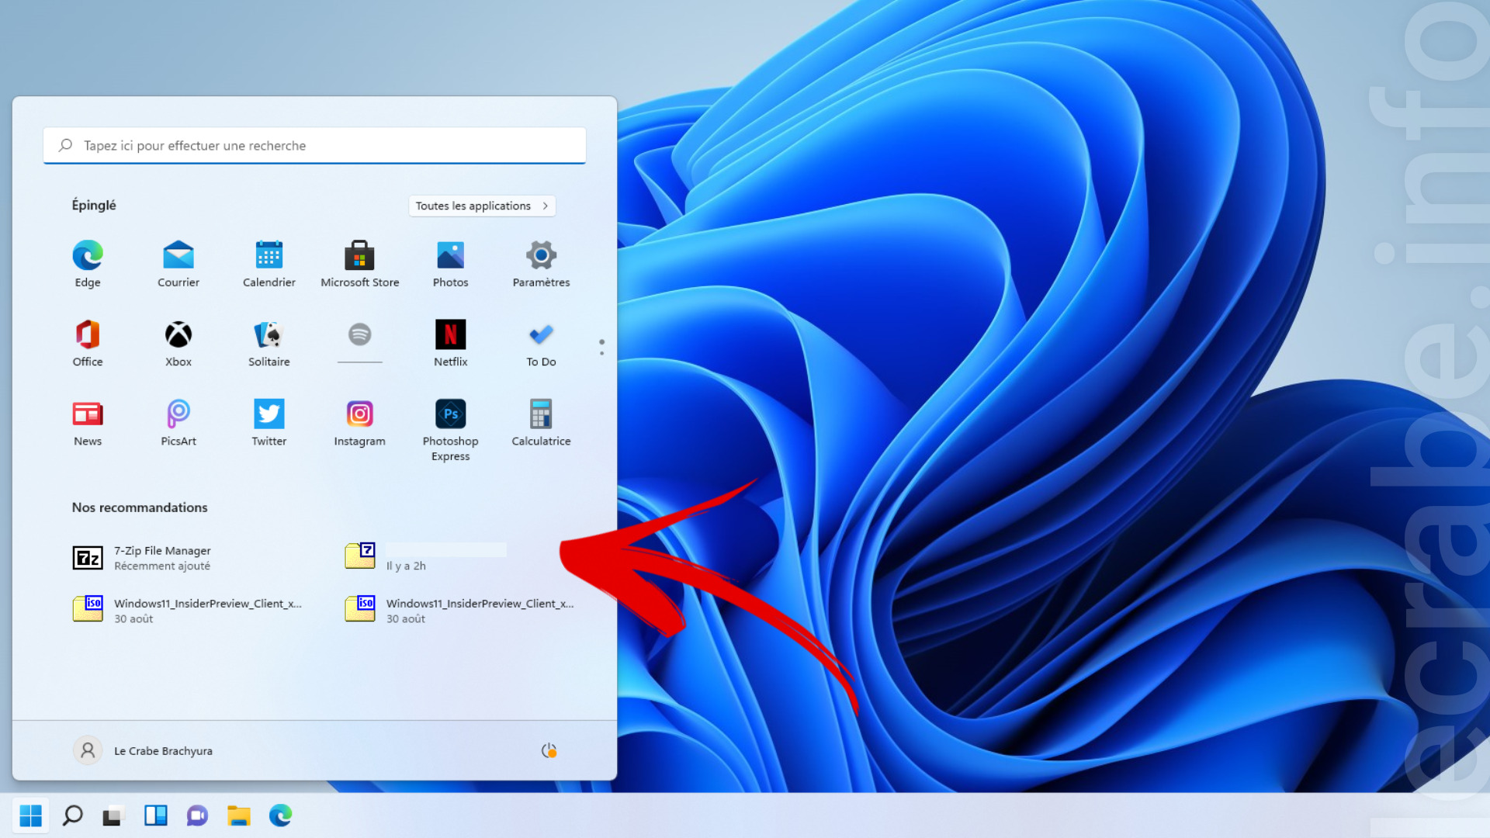Click the Épinglé section heading
Screen dimensions: 1490x838
pyautogui.click(x=94, y=205)
